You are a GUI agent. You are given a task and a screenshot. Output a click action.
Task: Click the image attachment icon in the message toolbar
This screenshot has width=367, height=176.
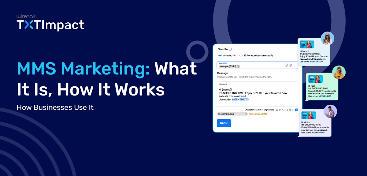[280, 110]
